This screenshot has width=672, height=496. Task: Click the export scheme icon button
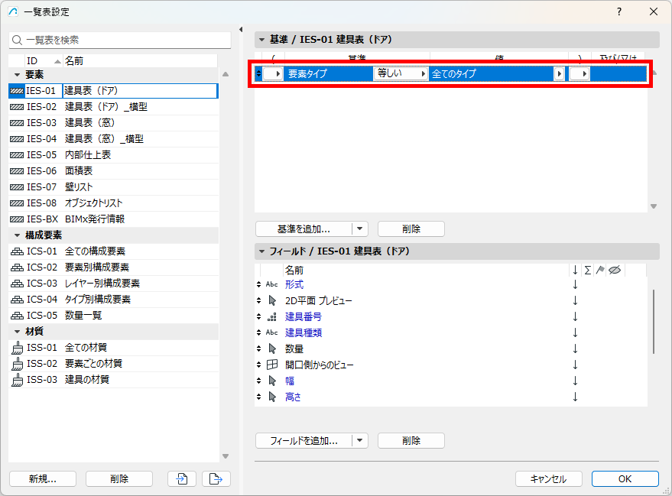pos(216,478)
